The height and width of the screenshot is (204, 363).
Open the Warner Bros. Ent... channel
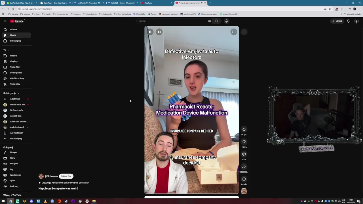[x=16, y=105]
